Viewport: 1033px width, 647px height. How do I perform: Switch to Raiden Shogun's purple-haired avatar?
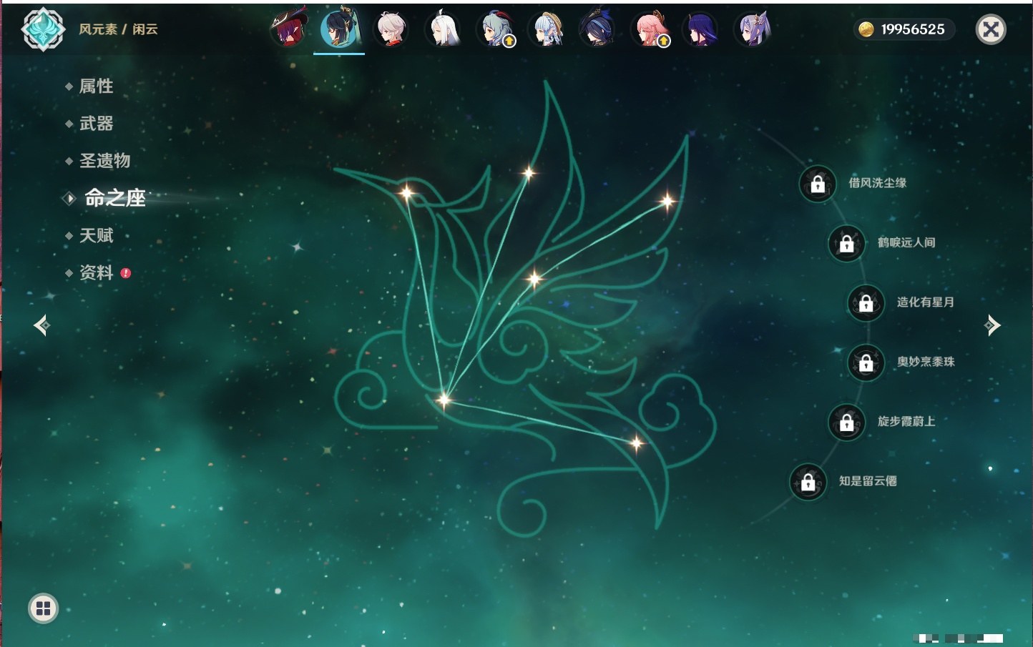point(700,29)
